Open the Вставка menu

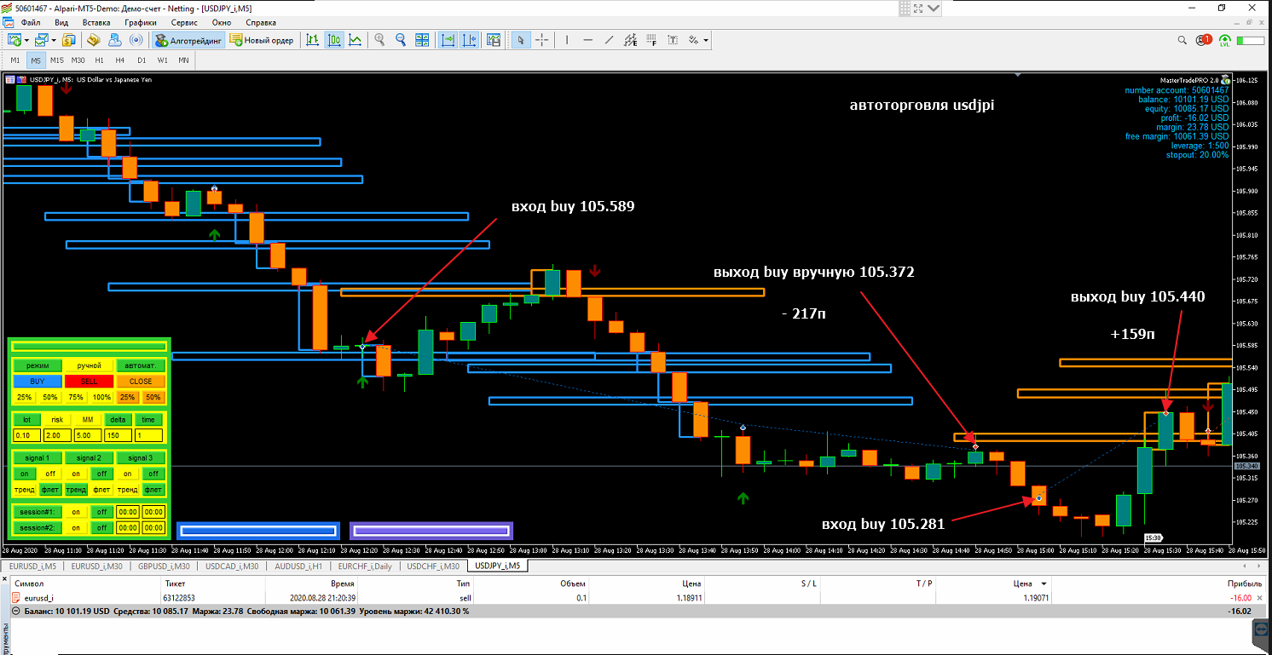pyautogui.click(x=98, y=23)
